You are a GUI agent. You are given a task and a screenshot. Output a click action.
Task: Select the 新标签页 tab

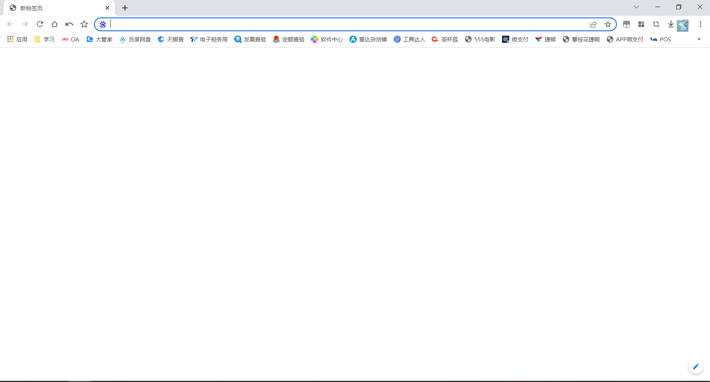click(59, 8)
